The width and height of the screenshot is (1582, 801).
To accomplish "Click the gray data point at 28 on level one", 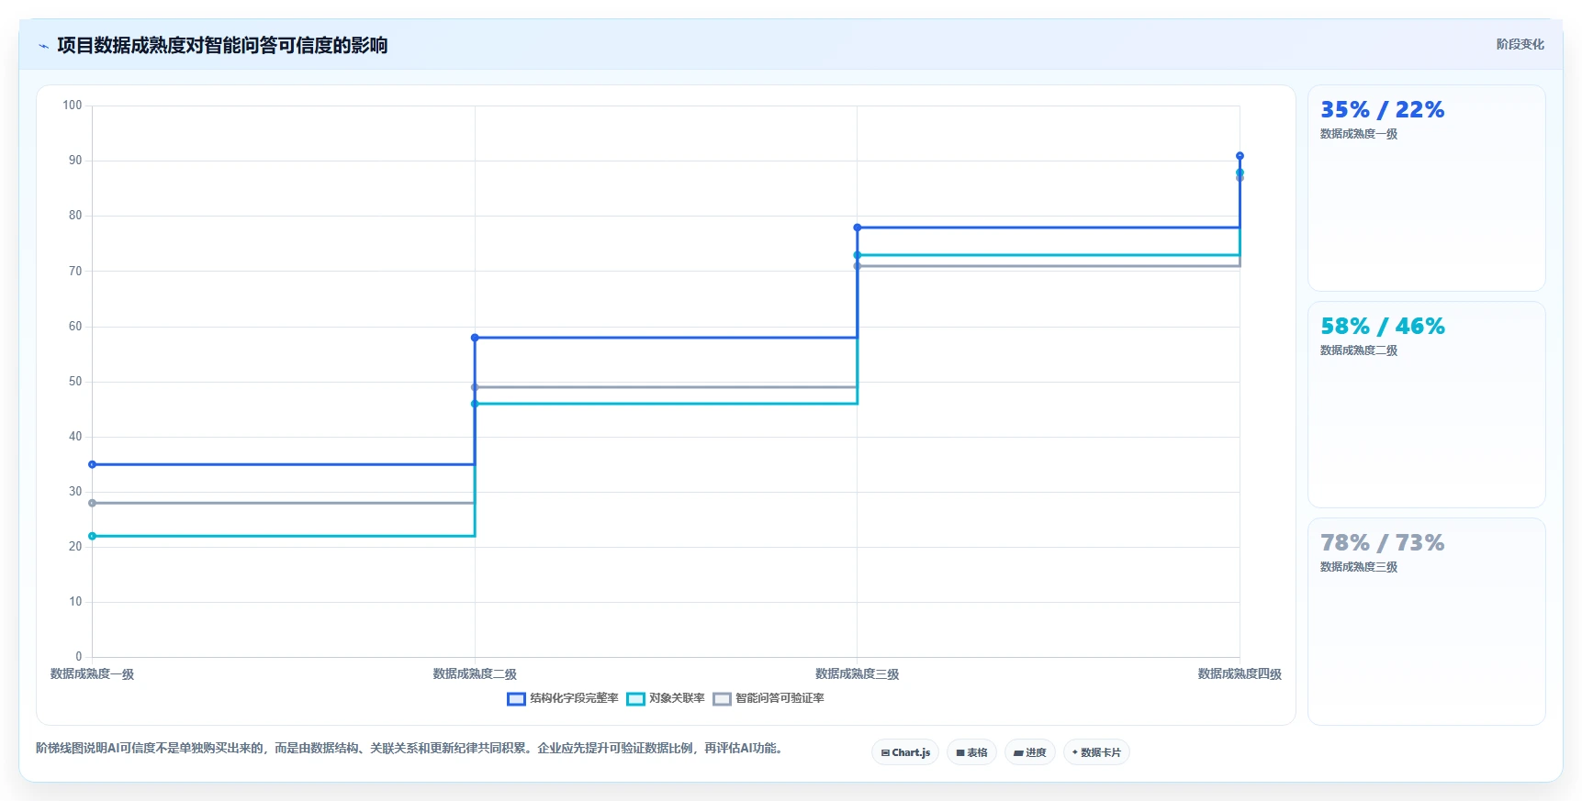I will (x=92, y=503).
